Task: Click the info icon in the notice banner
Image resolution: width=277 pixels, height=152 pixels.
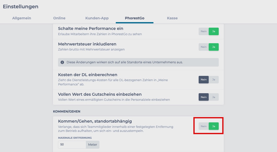Action: pos(62,62)
